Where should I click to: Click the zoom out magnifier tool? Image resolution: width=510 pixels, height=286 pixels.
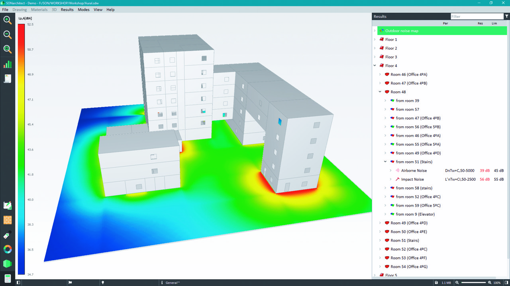pyautogui.click(x=8, y=35)
